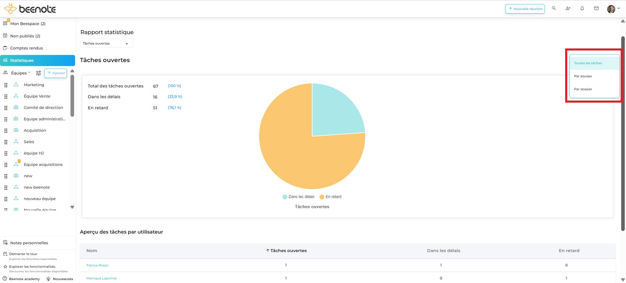The image size is (626, 283).
Task: Open the mail envelope icon
Action: 596,9
